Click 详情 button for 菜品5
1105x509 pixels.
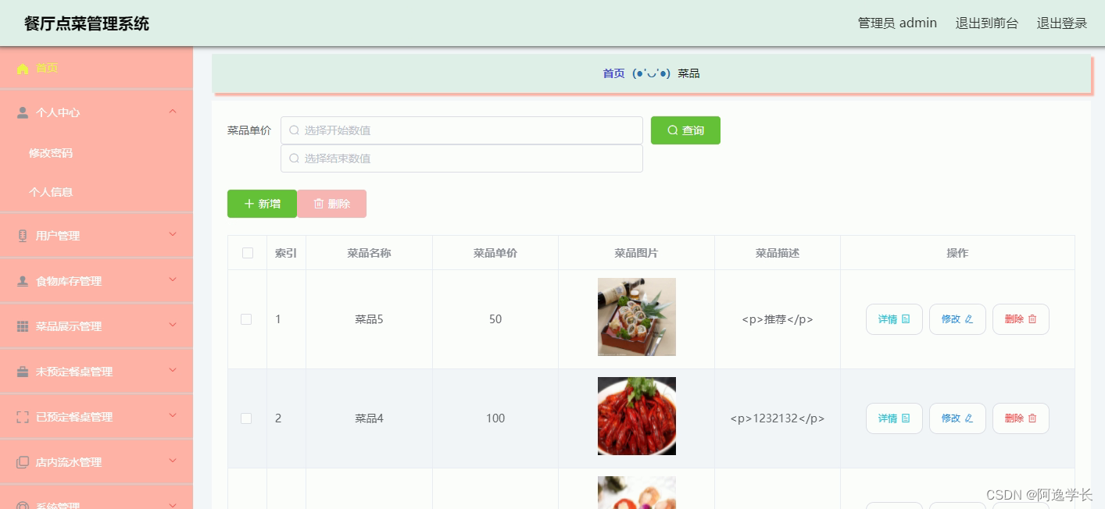coord(894,319)
